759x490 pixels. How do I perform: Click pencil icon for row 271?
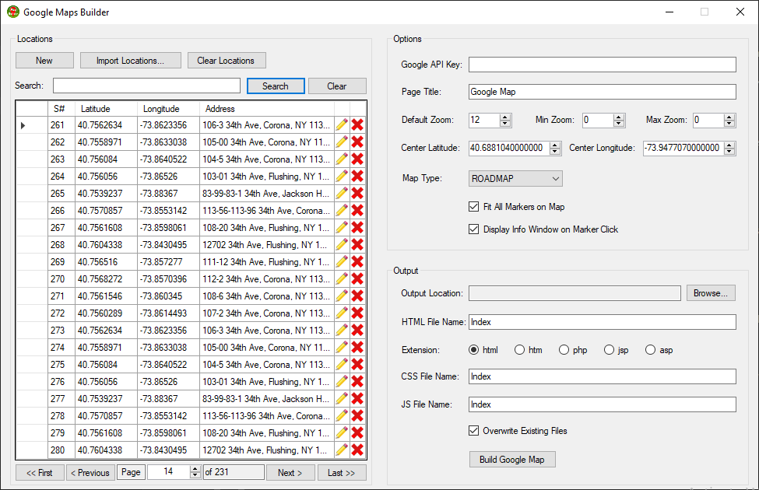[342, 296]
